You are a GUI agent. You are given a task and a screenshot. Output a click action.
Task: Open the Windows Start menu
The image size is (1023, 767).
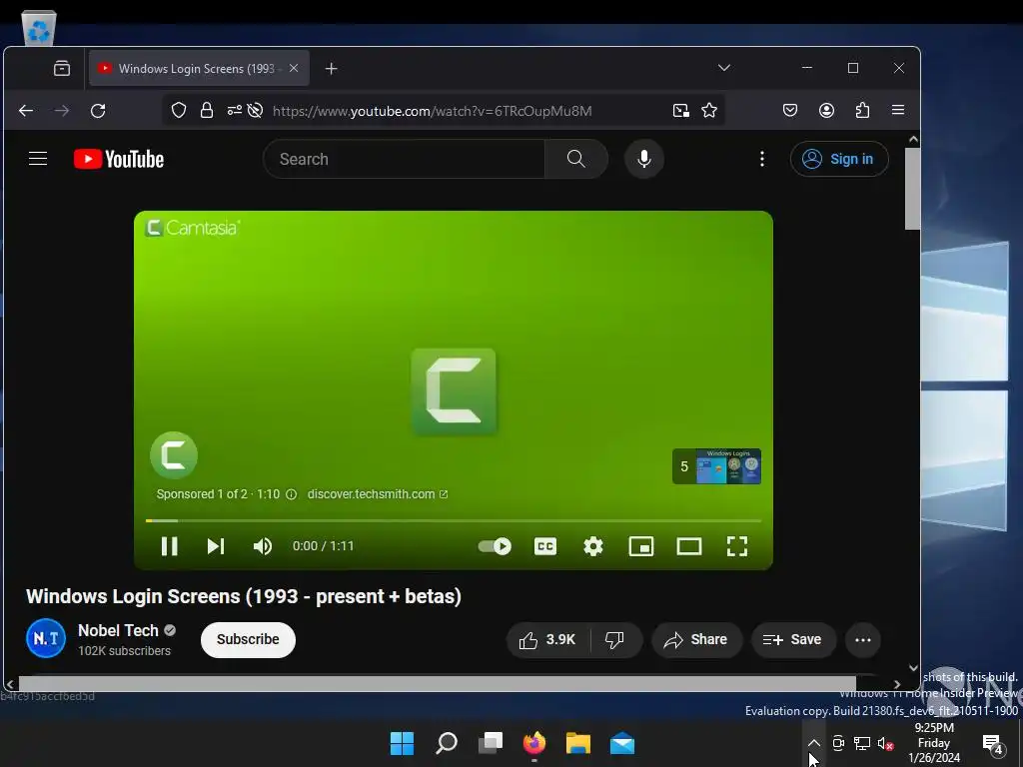coord(402,743)
